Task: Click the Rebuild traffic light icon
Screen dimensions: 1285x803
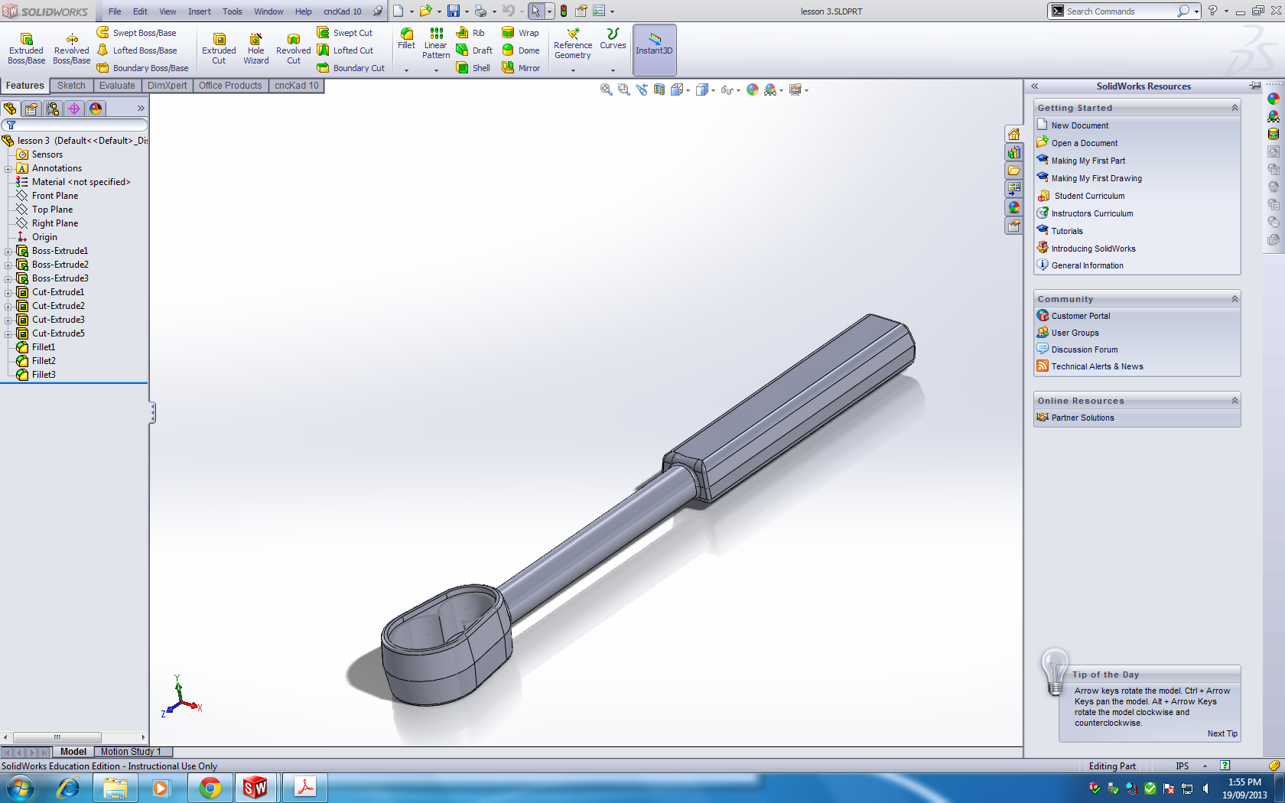Action: [564, 11]
